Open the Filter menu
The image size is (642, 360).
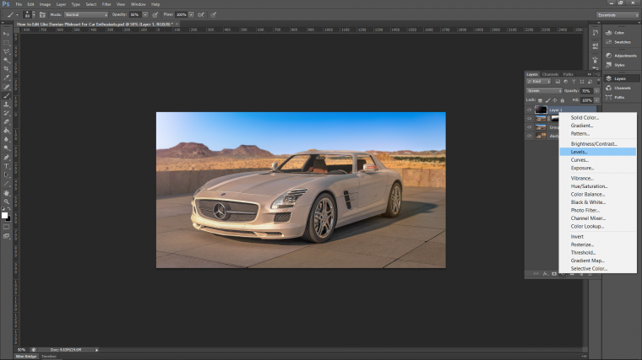pos(106,4)
